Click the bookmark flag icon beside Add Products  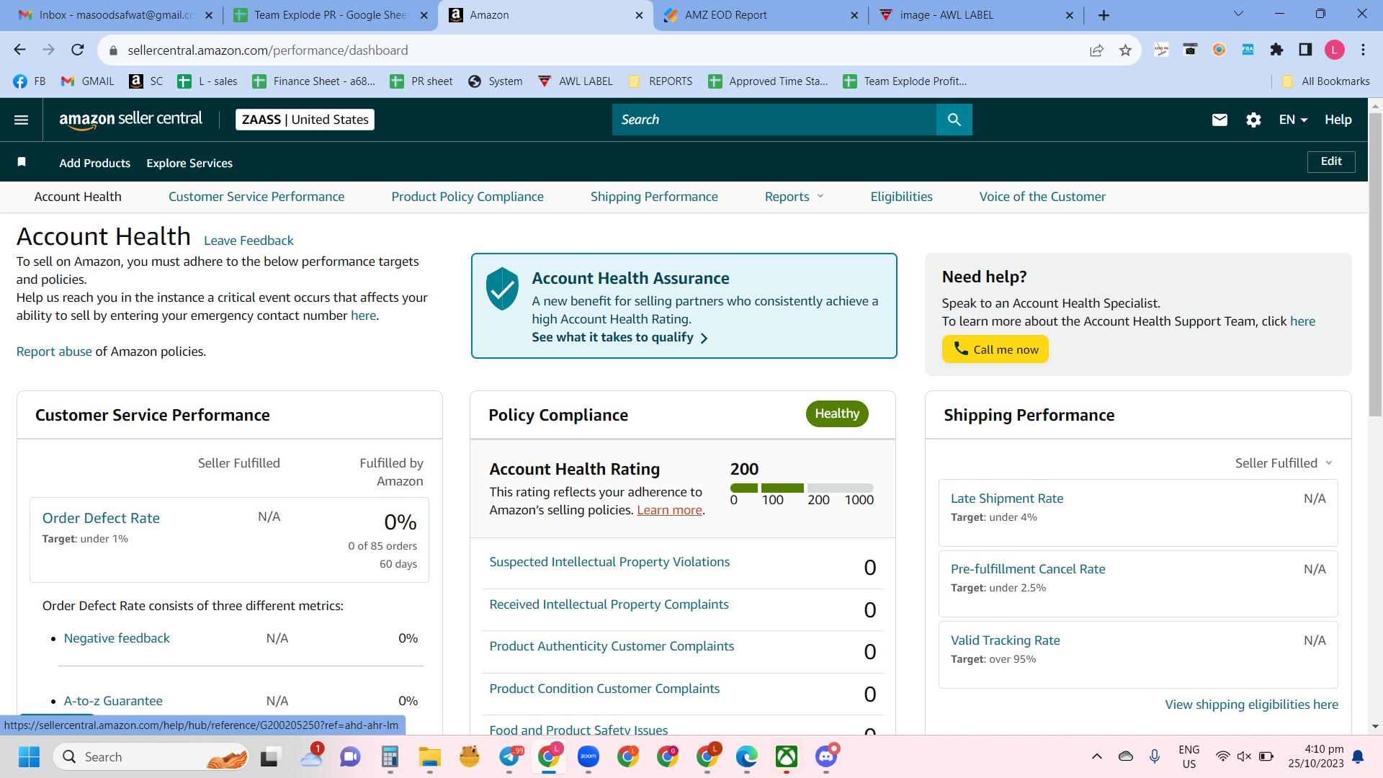(x=22, y=162)
